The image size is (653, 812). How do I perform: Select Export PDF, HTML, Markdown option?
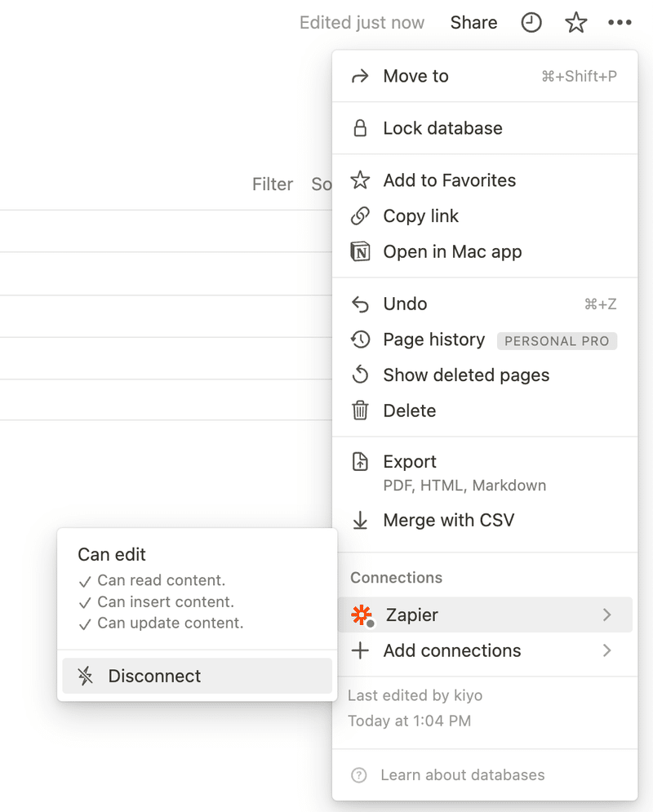[485, 473]
